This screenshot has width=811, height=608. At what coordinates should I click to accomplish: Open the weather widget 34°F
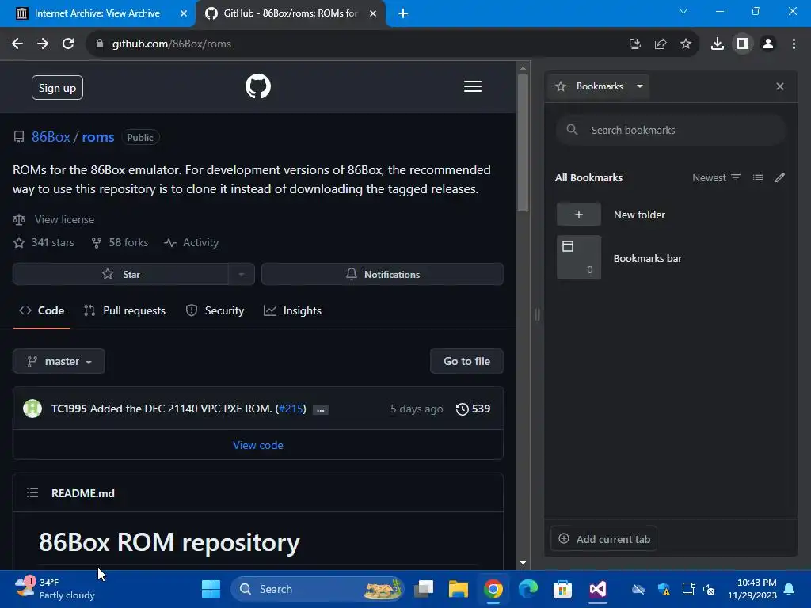coord(55,589)
